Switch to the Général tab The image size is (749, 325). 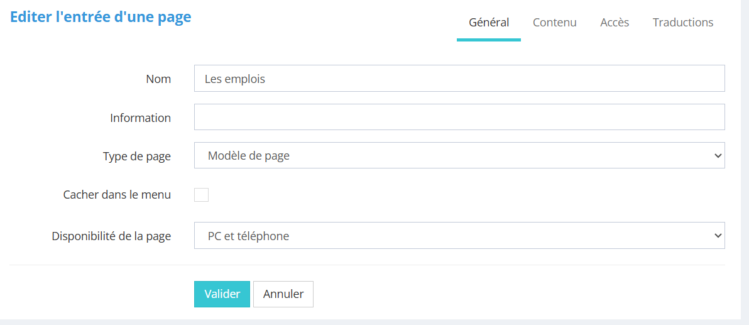click(x=489, y=23)
